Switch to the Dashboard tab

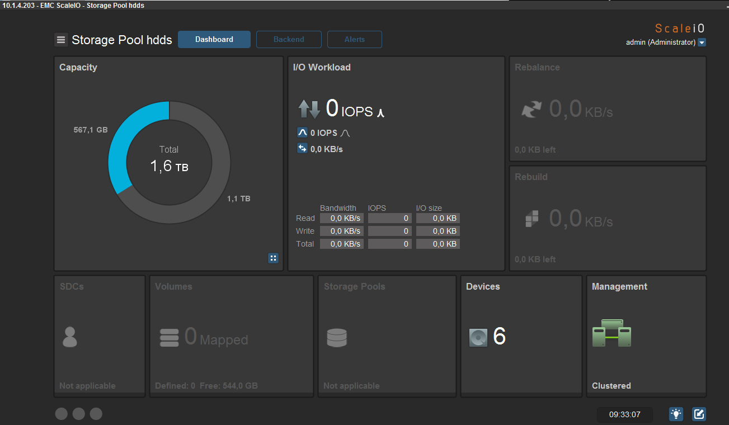214,40
